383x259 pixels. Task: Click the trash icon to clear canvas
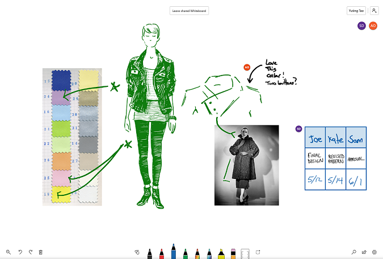point(40,252)
